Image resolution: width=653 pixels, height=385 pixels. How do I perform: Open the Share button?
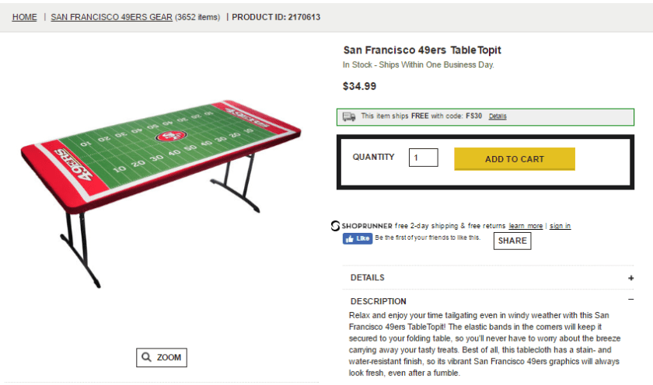click(x=512, y=241)
